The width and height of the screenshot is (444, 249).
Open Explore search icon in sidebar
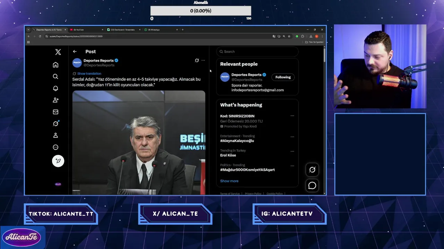coord(55,76)
